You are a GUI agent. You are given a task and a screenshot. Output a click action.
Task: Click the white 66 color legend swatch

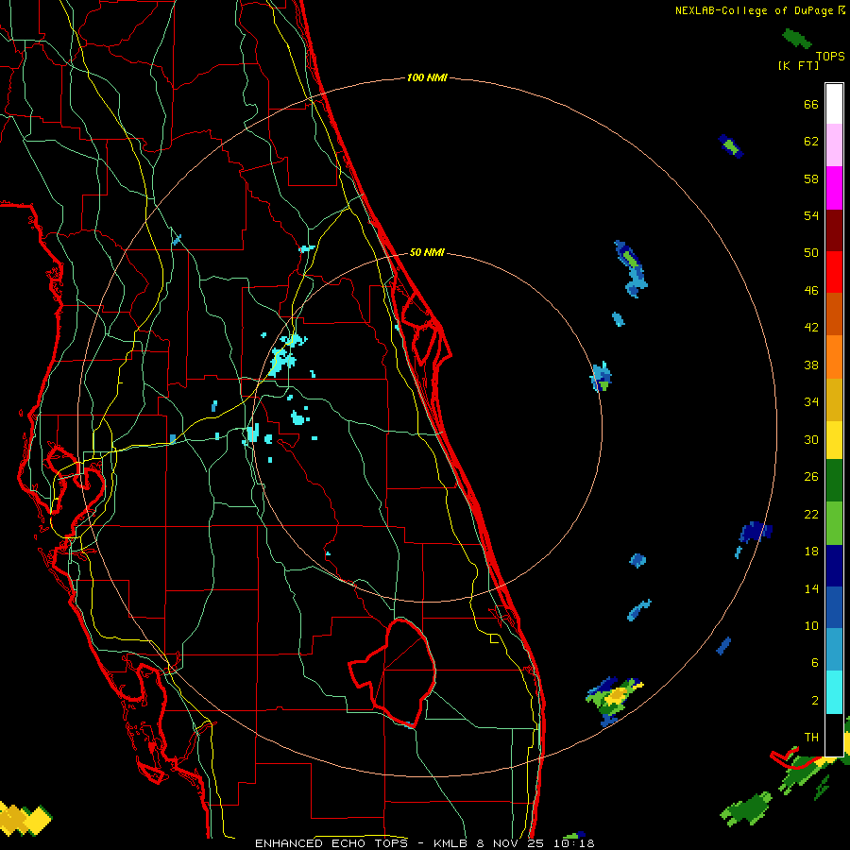click(834, 104)
